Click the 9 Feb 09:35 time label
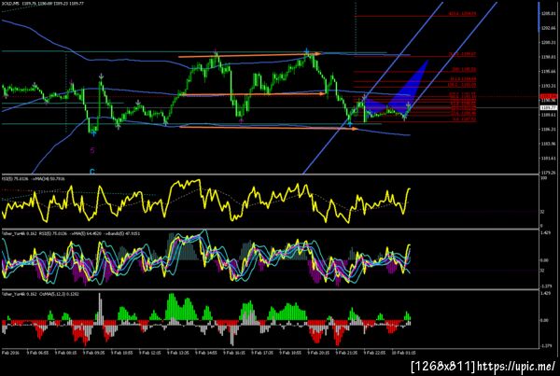Image resolution: width=560 pixels, height=376 pixels. tap(94, 353)
